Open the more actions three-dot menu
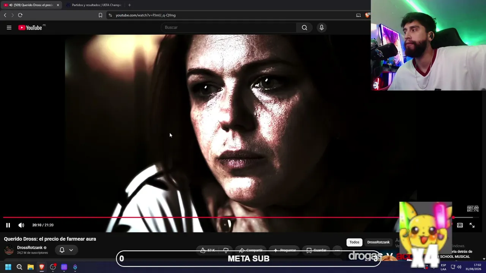This screenshot has width=486, height=273. [x=337, y=250]
